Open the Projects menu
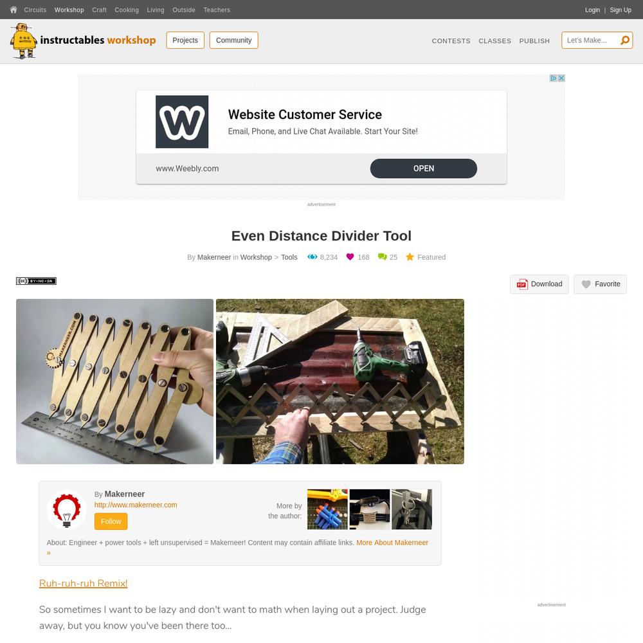Viewport: 643px width, 643px height. pos(185,40)
